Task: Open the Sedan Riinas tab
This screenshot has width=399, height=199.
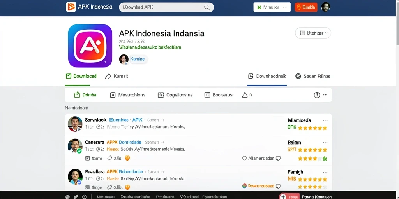Action: (x=313, y=76)
